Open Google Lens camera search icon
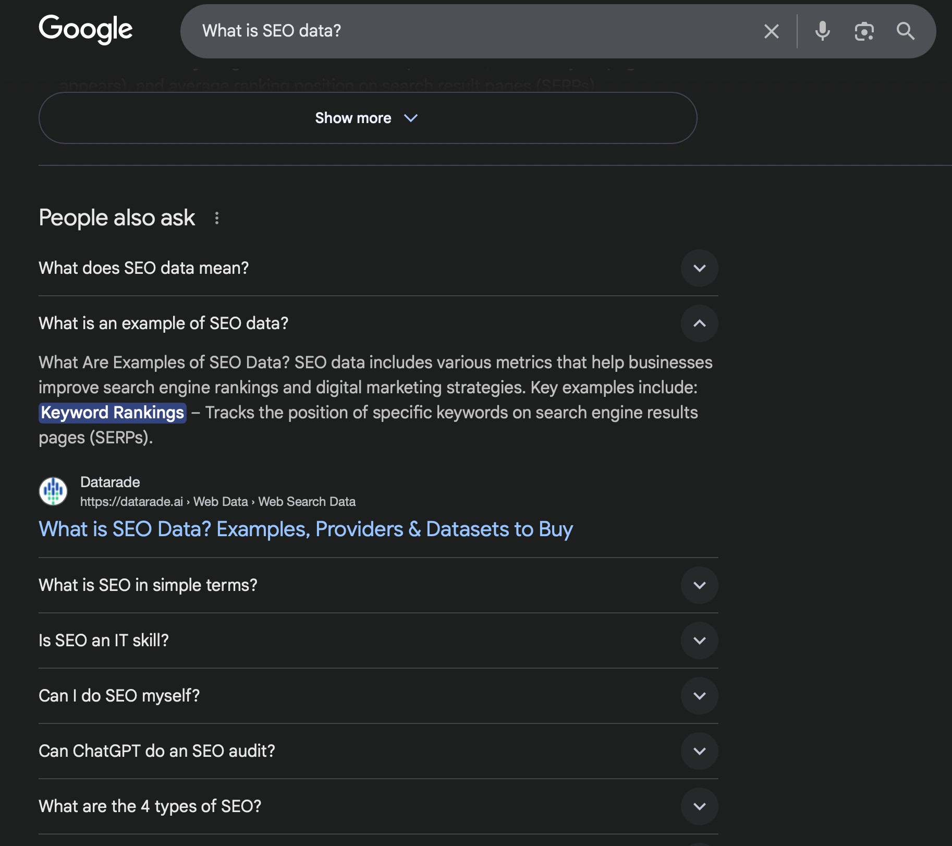 [x=864, y=31]
